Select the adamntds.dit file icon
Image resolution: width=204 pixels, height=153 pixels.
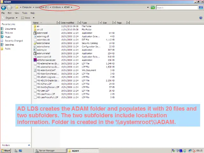coord(35,40)
